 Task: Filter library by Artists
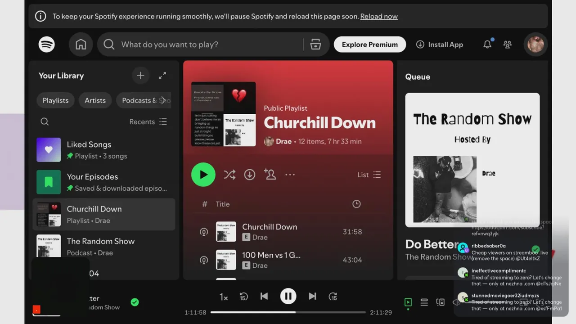coord(95,100)
